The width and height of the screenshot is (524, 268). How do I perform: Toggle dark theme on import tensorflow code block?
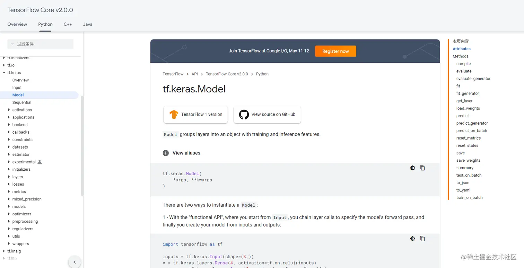coord(412,239)
